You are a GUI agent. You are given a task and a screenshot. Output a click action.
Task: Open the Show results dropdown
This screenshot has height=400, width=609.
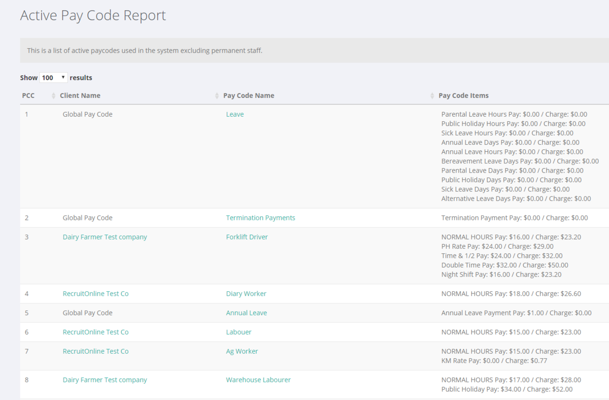coord(53,77)
